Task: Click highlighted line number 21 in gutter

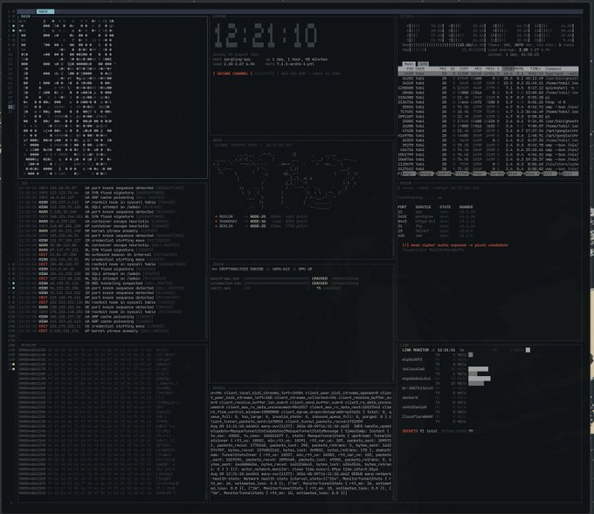Action: point(10,107)
